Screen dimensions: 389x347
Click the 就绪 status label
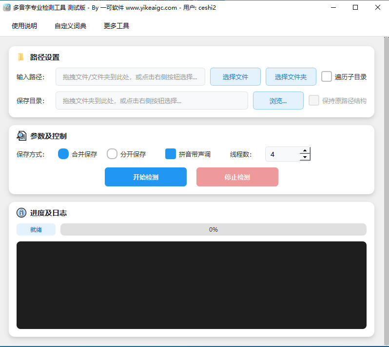tap(36, 229)
